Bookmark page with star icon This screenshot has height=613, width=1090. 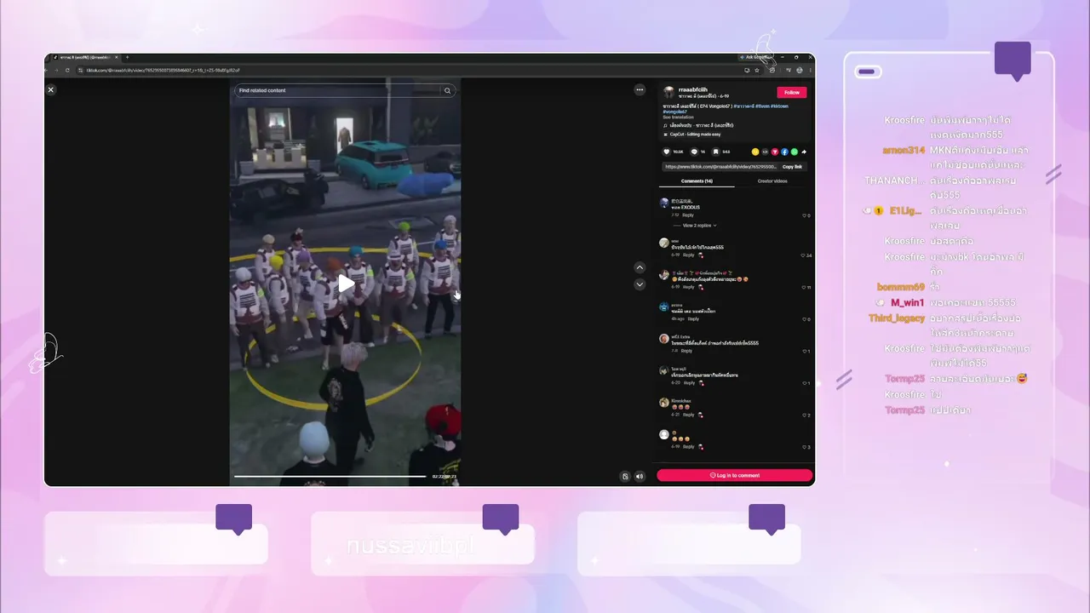click(x=757, y=71)
